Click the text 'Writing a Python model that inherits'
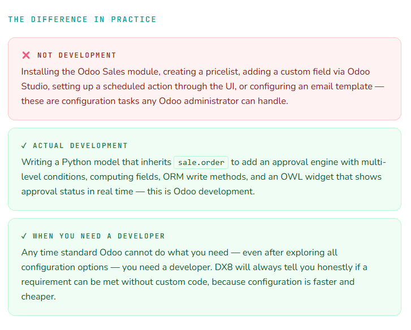This screenshot has width=411, height=330. click(96, 162)
